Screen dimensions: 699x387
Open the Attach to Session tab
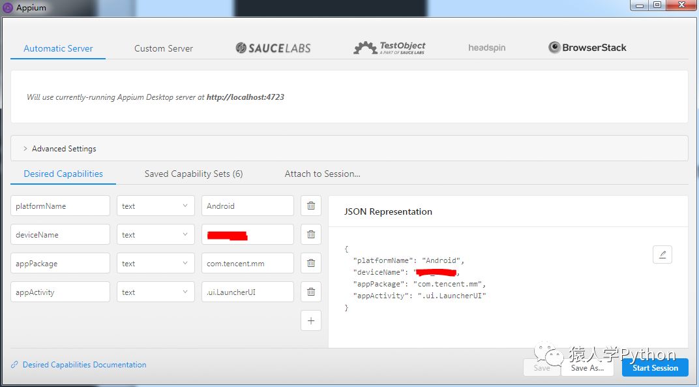(322, 174)
